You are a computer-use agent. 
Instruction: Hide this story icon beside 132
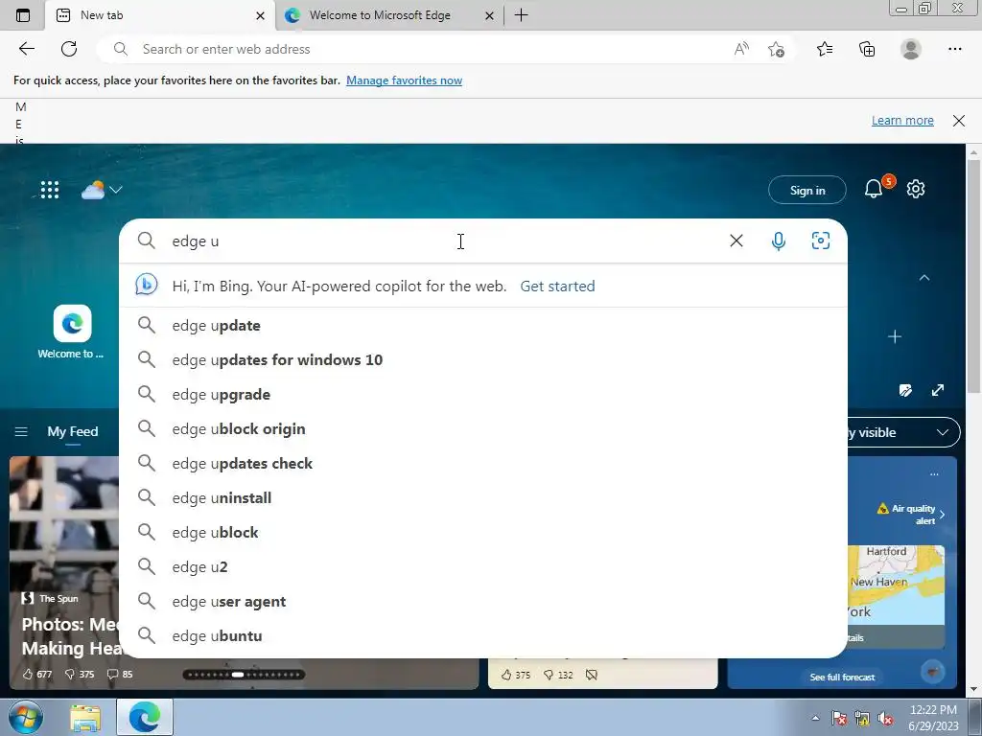591,675
